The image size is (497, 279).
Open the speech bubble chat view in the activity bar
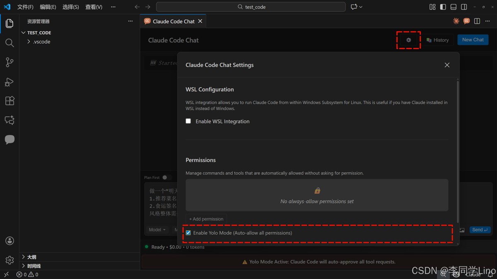tap(10, 139)
